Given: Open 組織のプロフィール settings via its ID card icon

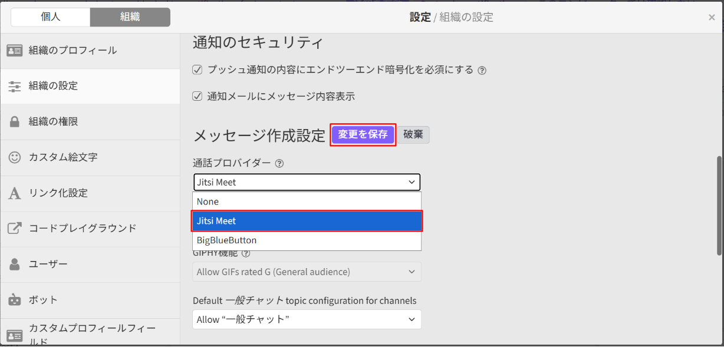Looking at the screenshot, I should coord(15,51).
